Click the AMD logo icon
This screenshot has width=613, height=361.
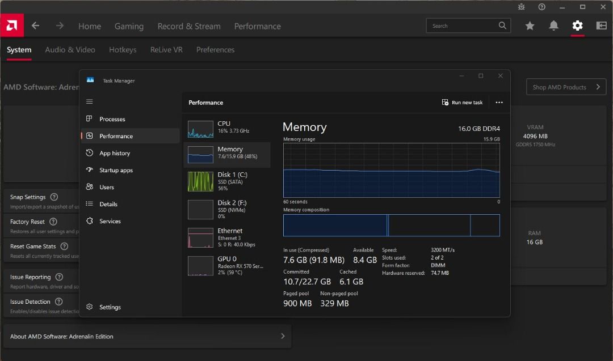[x=12, y=26]
